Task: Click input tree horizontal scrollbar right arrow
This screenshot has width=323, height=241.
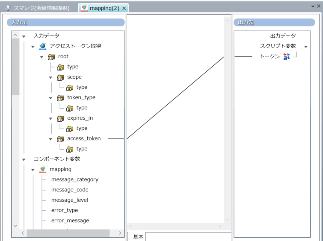Action: tap(120, 233)
